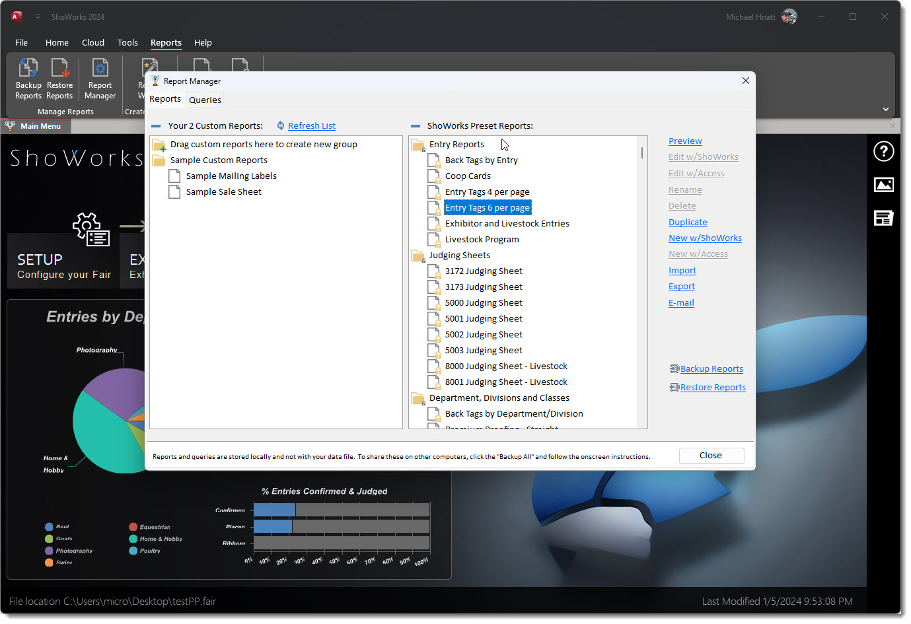Click the Livestock Program report icon

coord(434,240)
